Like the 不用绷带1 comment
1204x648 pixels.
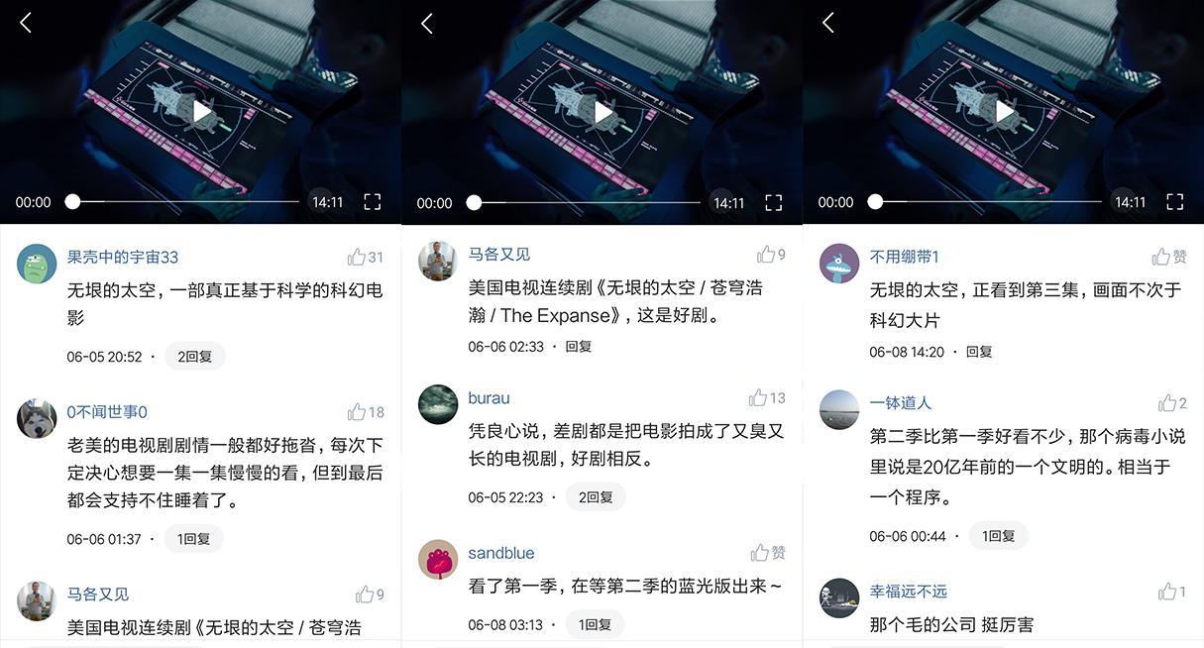(1169, 257)
